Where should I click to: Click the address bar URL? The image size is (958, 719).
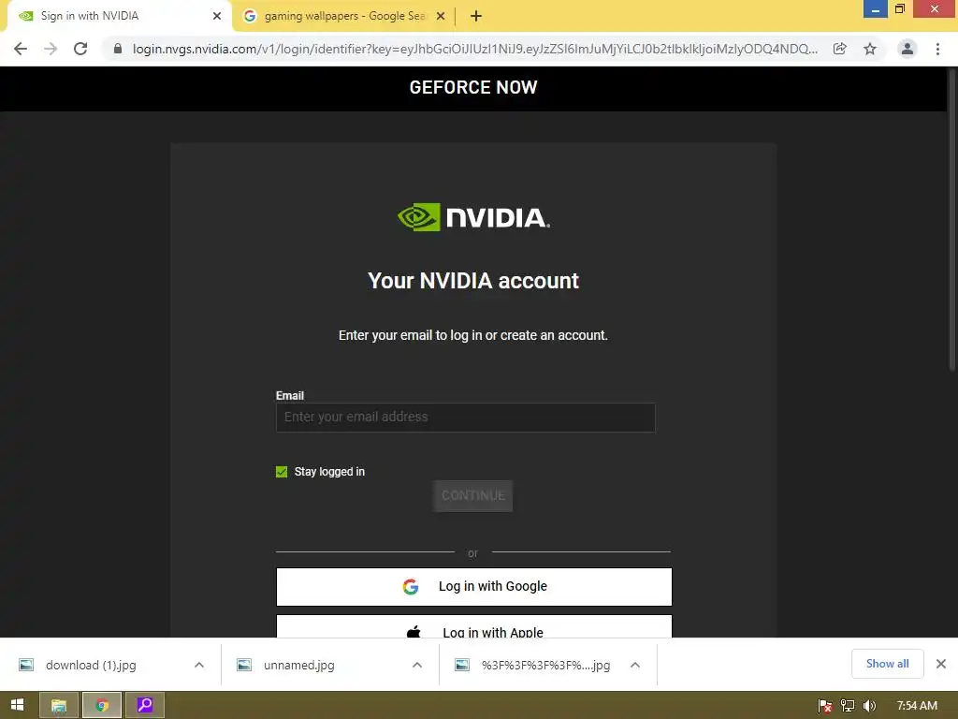coord(474,49)
